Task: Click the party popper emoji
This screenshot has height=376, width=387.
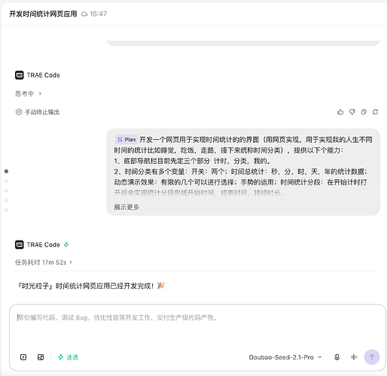Action: [161, 286]
